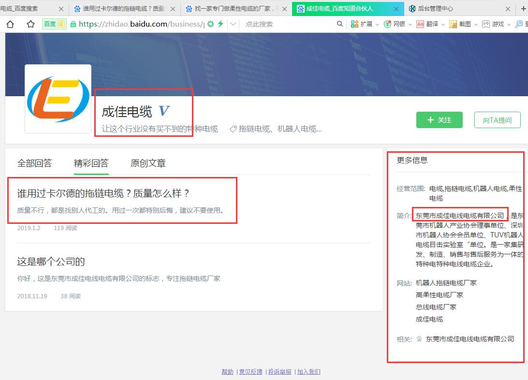This screenshot has height=380, width=528.
Task: Bookmark page with the star icon
Action: [x=30, y=24]
